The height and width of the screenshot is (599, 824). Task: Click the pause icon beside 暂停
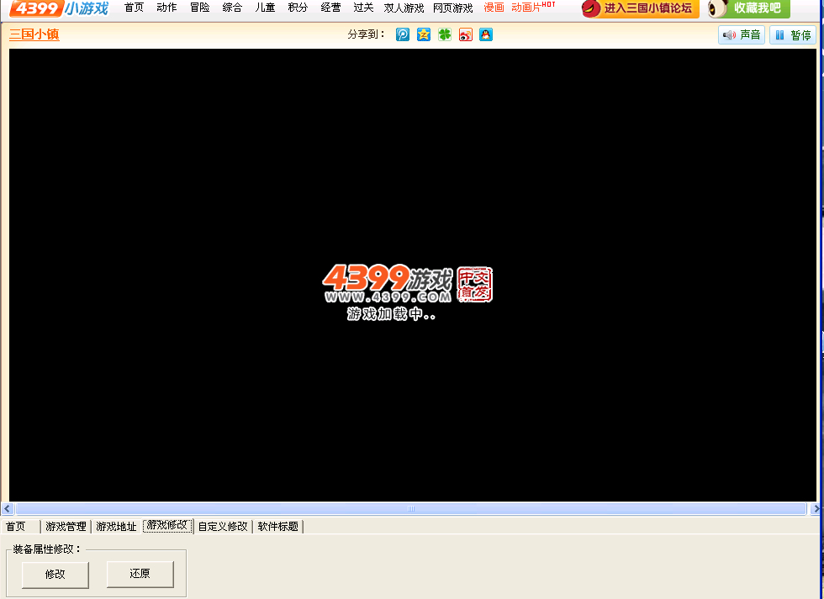tap(780, 35)
